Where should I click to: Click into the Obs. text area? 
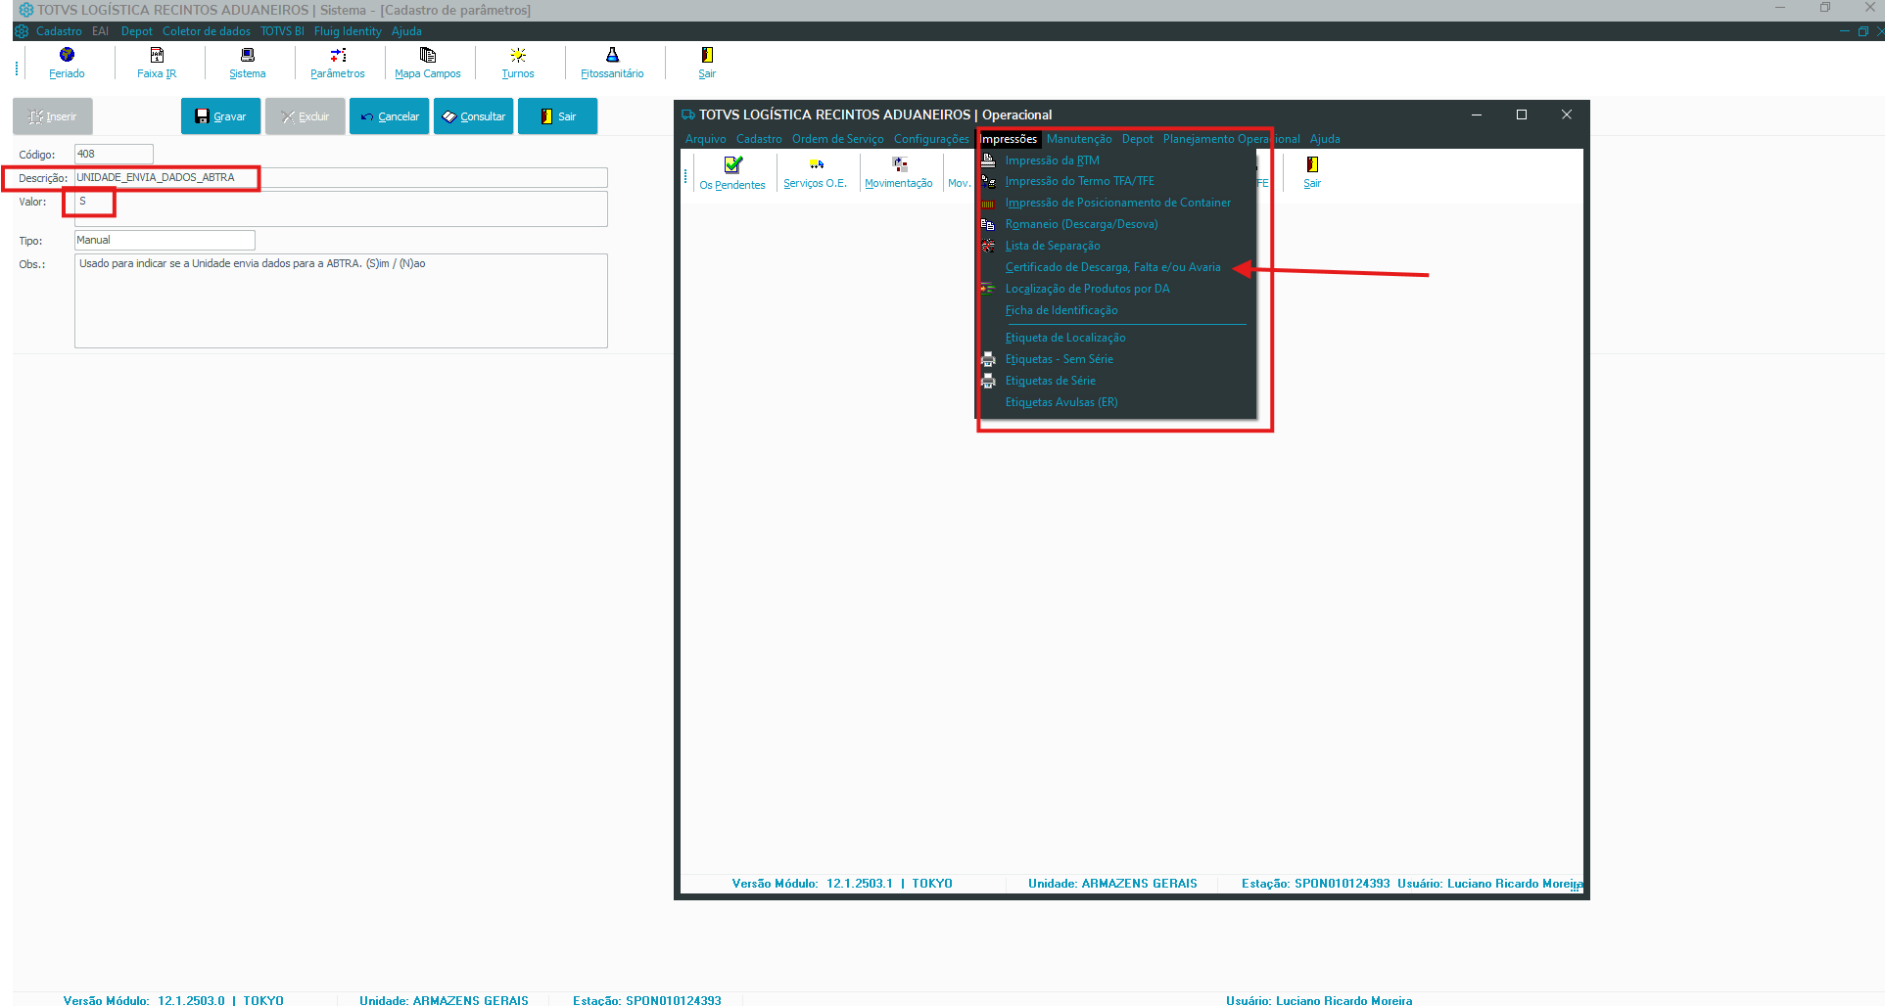341,300
